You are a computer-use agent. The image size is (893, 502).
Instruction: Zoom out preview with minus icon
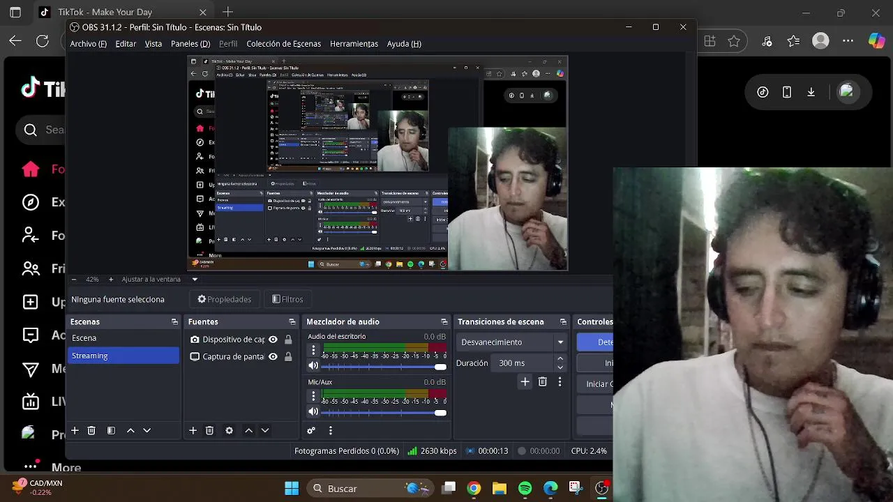pyautogui.click(x=74, y=280)
